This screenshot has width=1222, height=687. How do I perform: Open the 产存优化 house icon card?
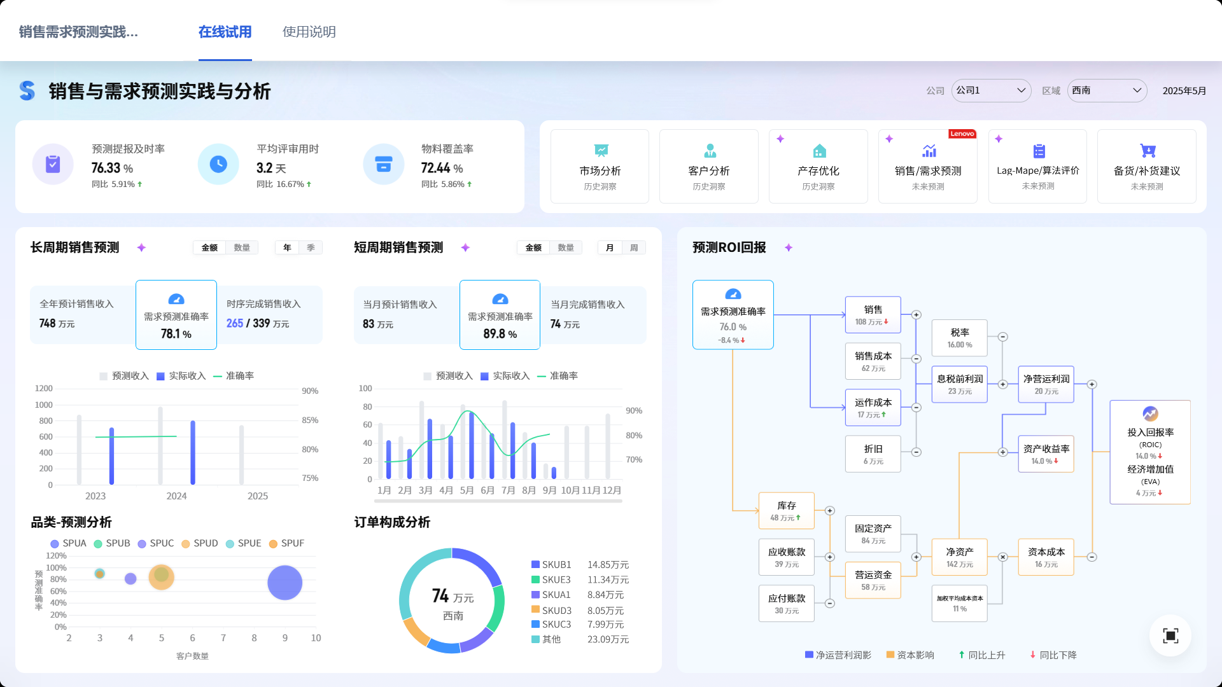(819, 151)
